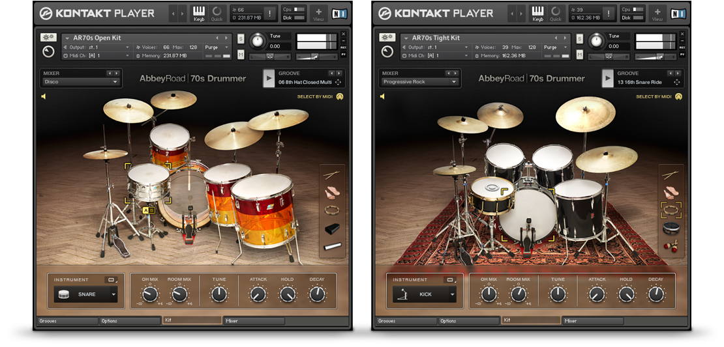Select white stick icon in Open Kit panel
This screenshot has height=347, width=724.
tap(332, 245)
